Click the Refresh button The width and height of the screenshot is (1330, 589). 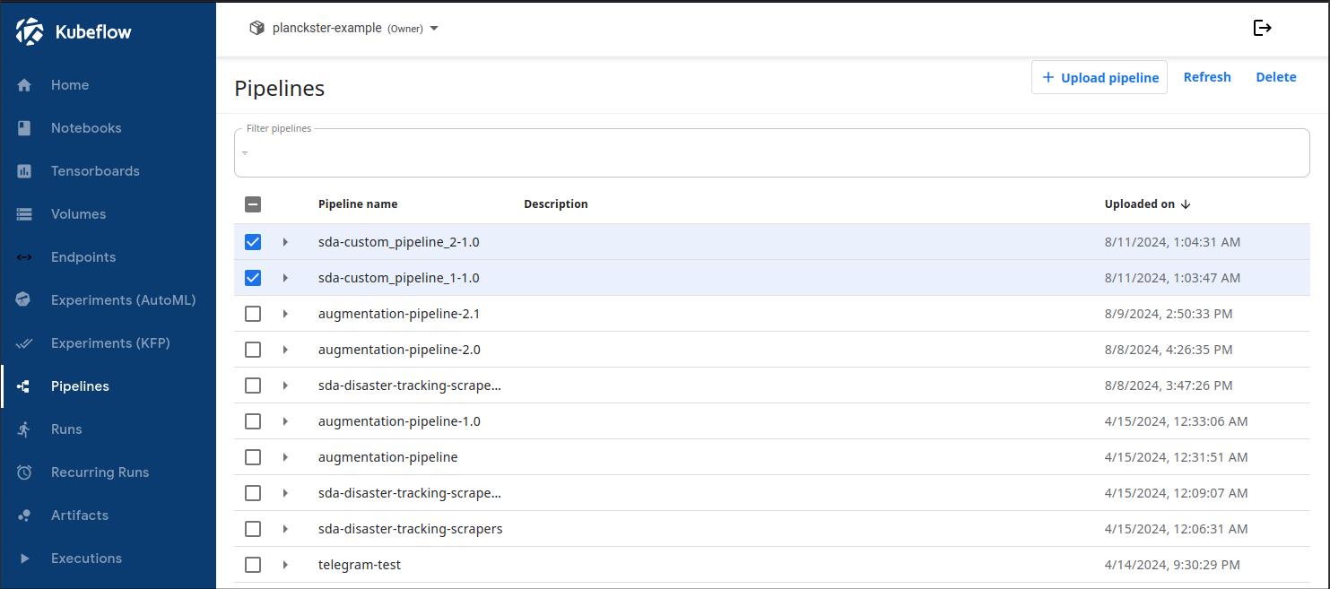tap(1207, 77)
